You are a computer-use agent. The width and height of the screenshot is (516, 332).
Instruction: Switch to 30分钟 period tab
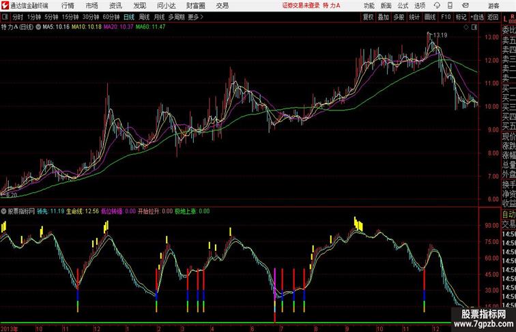(91, 17)
